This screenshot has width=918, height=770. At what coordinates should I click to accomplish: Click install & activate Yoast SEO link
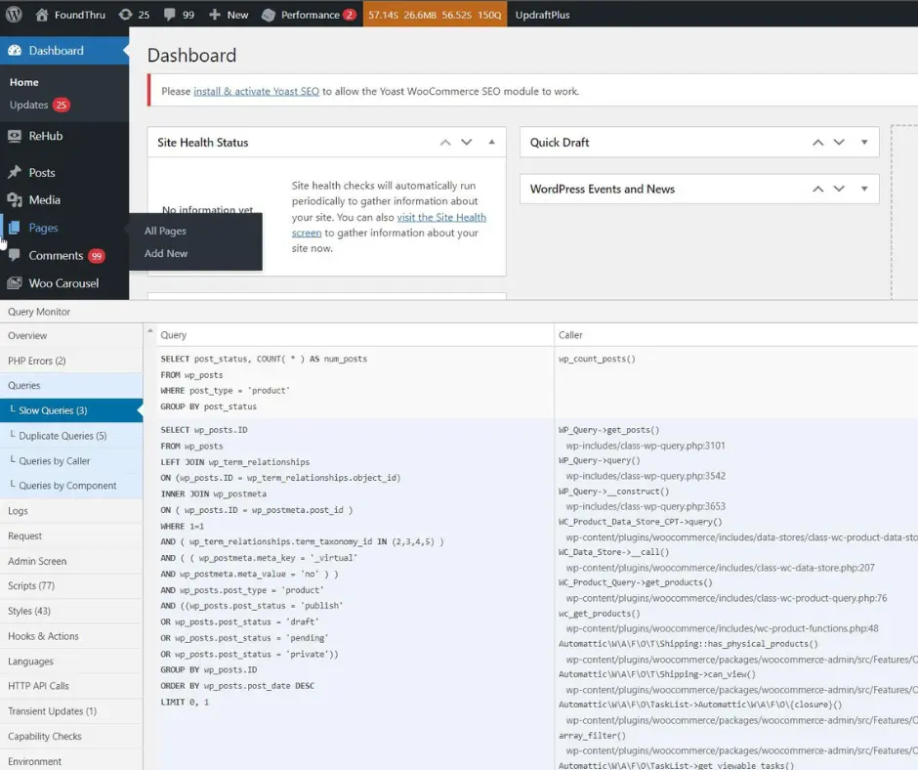[257, 92]
